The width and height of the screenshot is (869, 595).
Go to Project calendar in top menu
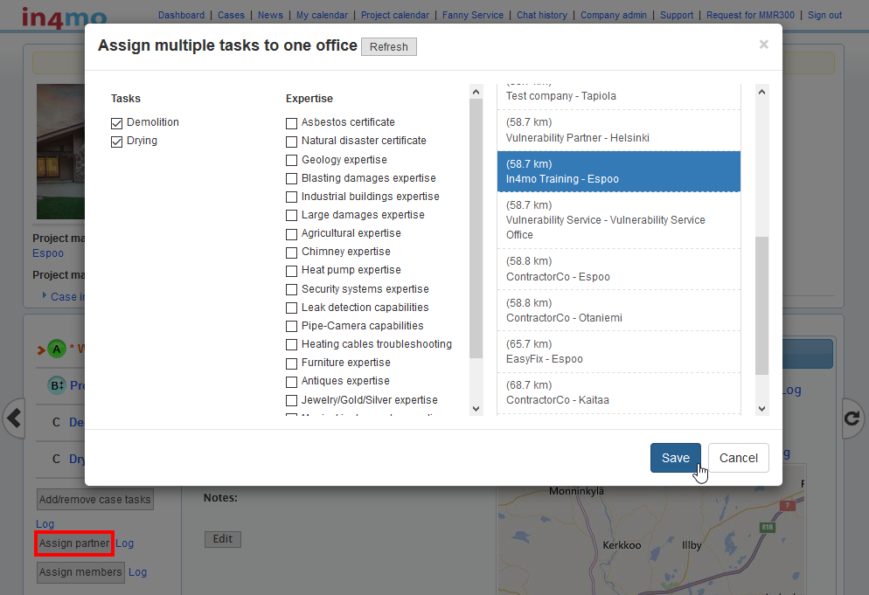click(394, 15)
